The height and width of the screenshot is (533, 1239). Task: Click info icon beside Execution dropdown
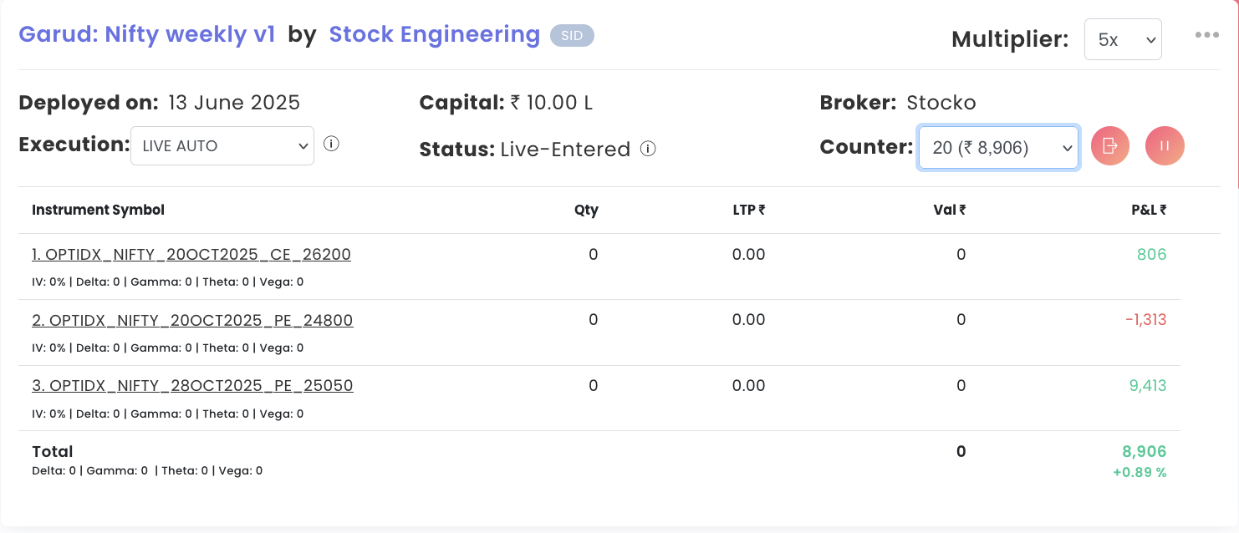point(331,144)
